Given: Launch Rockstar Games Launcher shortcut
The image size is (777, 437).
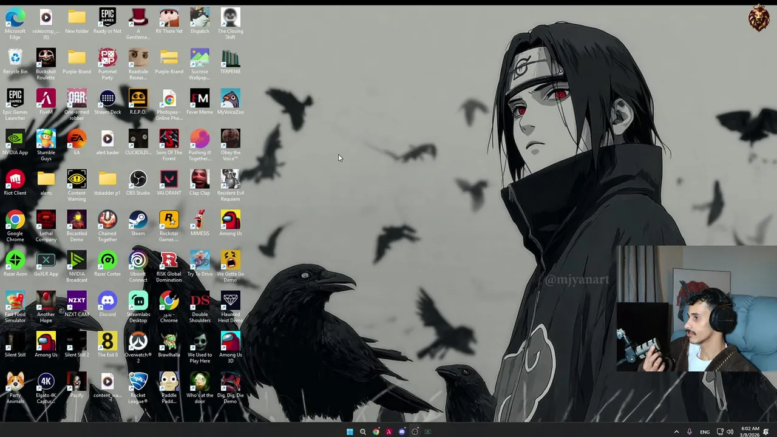Looking at the screenshot, I should click(x=169, y=226).
